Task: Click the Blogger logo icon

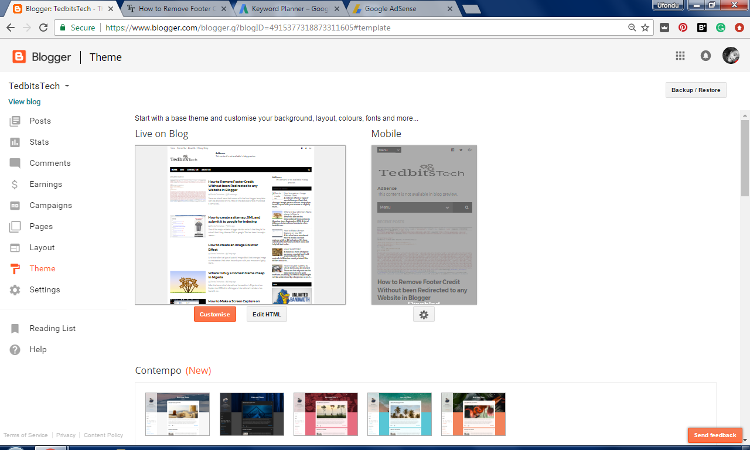Action: point(19,57)
